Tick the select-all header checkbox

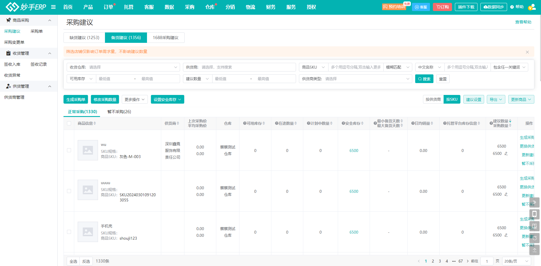69,123
